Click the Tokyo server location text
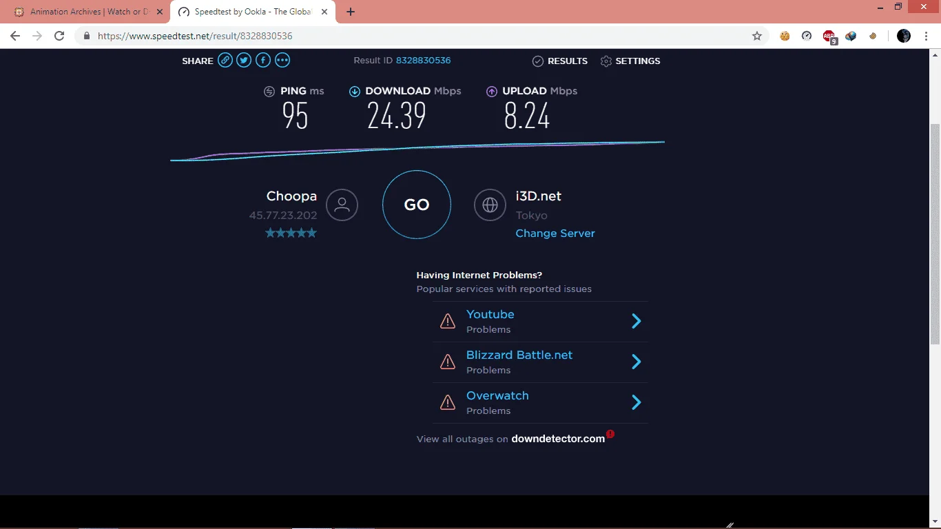Image resolution: width=941 pixels, height=529 pixels. coord(531,216)
